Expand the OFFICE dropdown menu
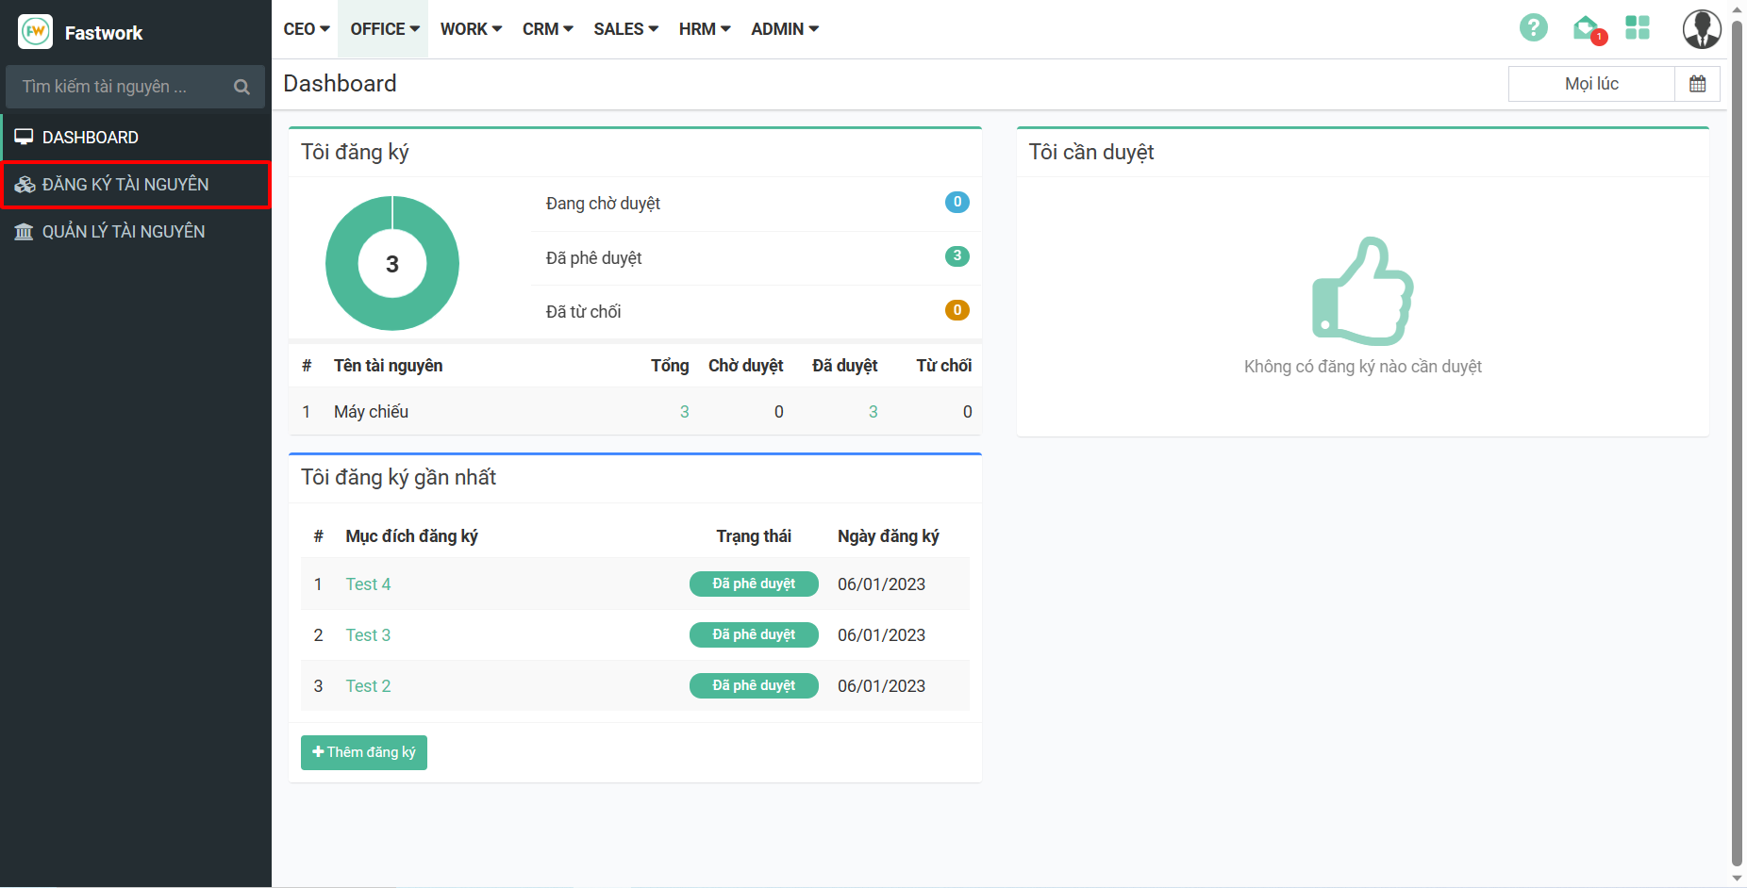 point(385,29)
